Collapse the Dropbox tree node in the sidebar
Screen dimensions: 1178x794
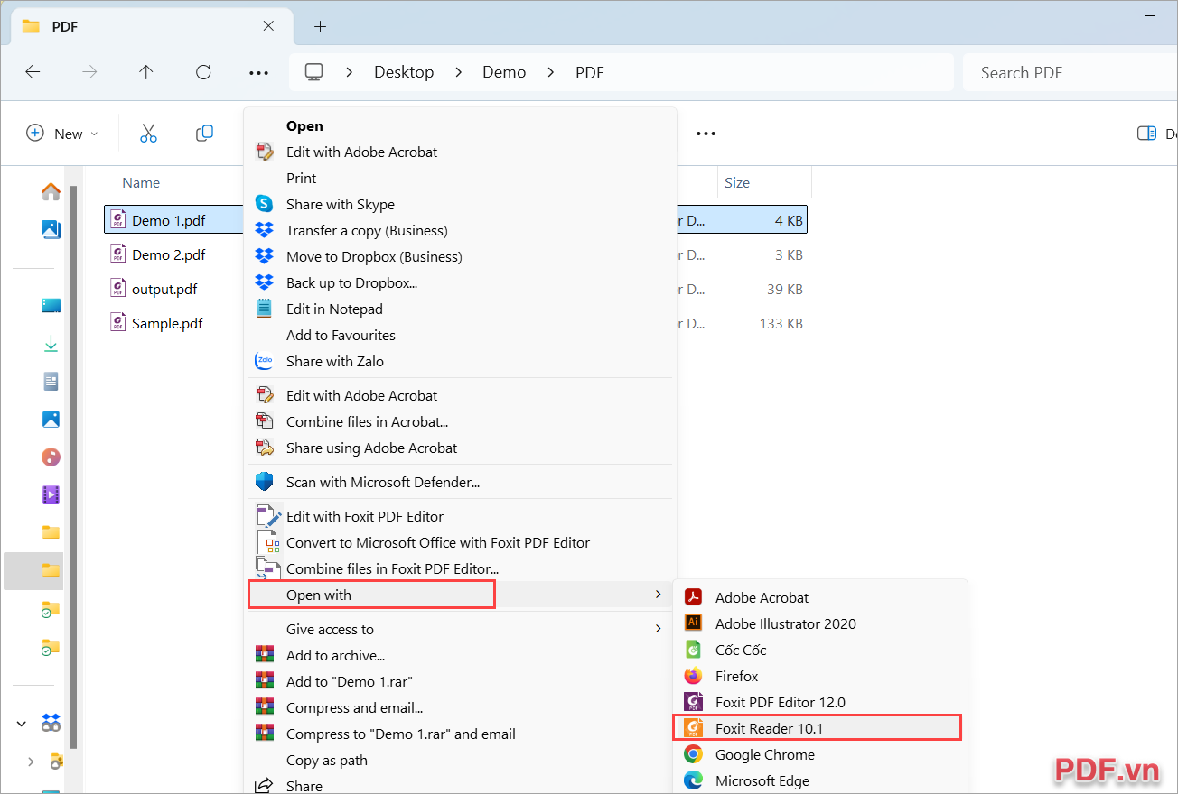[21, 724]
